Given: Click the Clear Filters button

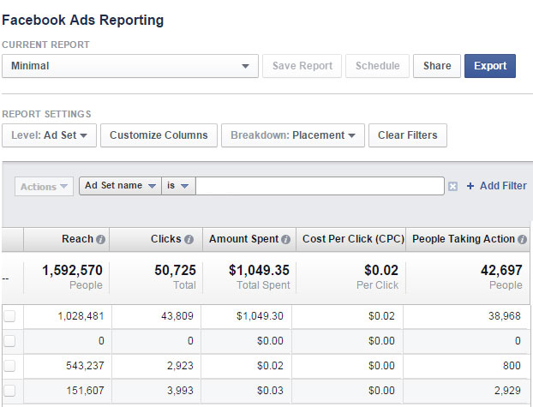Looking at the screenshot, I should [x=408, y=135].
